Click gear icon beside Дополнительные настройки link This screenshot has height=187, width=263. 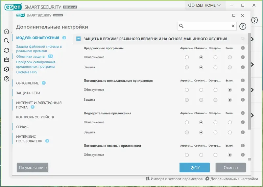coord(207,178)
